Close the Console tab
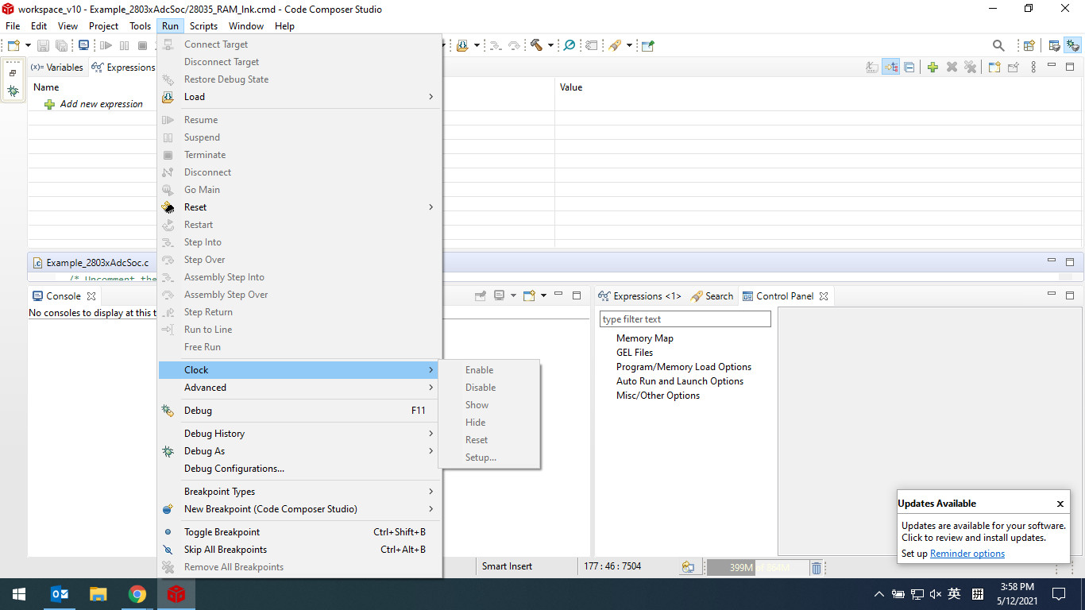The width and height of the screenshot is (1085, 610). (91, 296)
